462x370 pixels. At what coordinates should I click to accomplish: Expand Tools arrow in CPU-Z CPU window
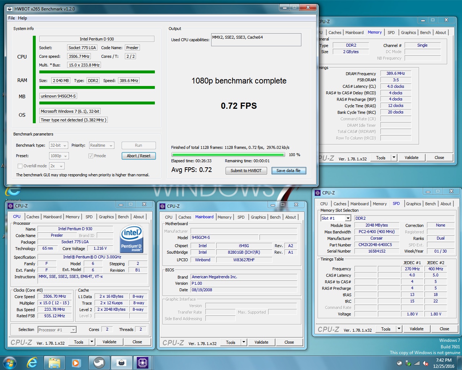point(92,342)
